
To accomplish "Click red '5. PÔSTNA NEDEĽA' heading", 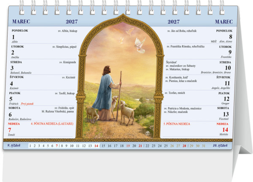I will click(177, 124).
